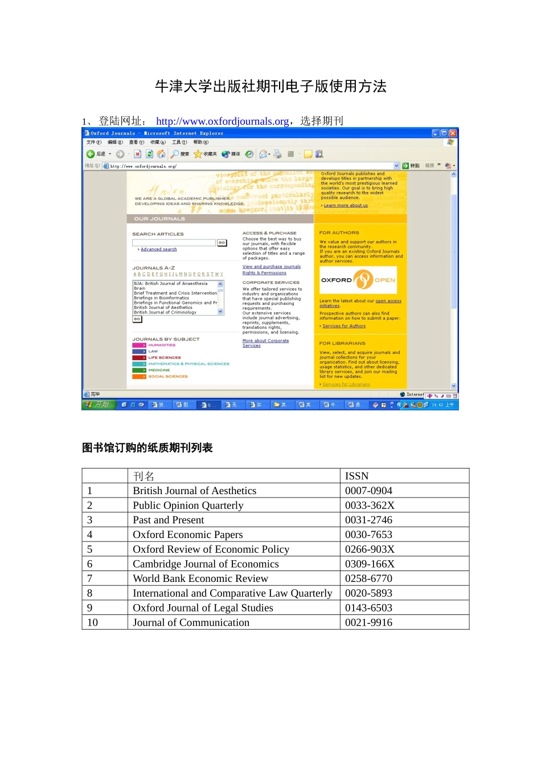The width and height of the screenshot is (541, 766).
Task: Open View and purchase journals link
Action: coord(272,266)
